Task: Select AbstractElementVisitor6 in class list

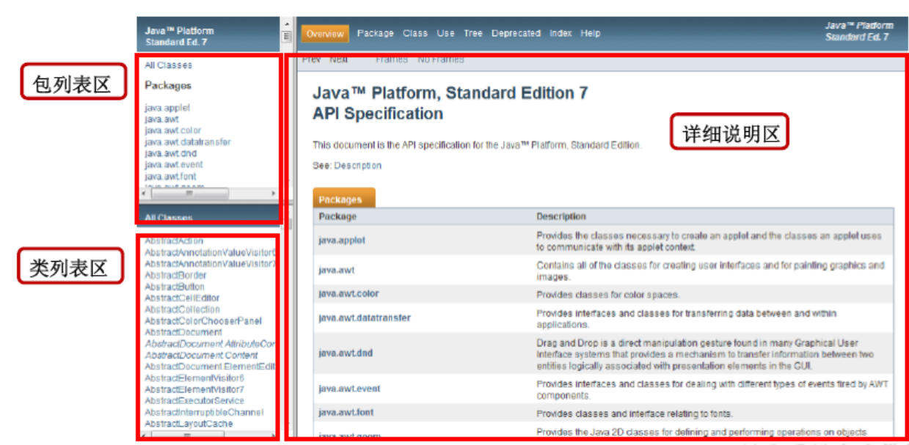Action: pyautogui.click(x=194, y=378)
